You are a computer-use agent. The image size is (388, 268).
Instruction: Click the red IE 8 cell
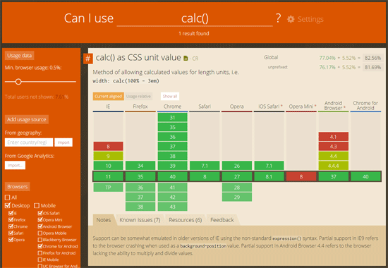pos(108,147)
